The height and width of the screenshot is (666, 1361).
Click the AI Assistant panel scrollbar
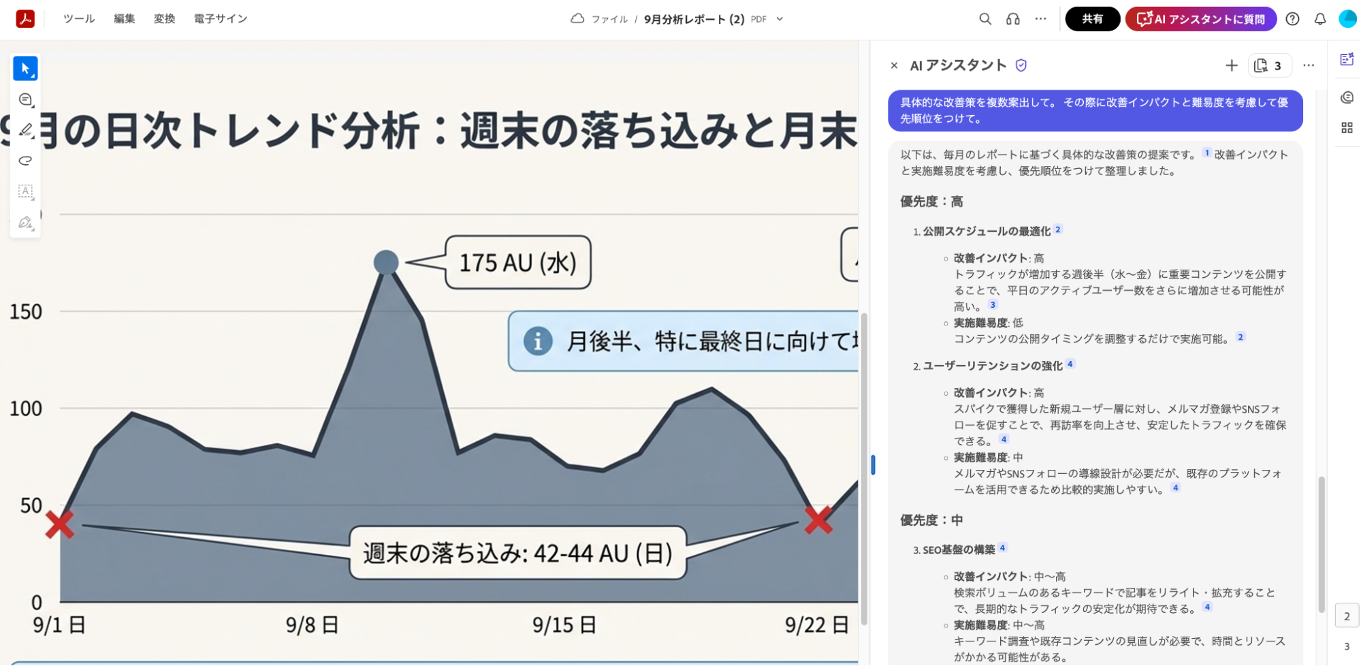[x=1321, y=543]
